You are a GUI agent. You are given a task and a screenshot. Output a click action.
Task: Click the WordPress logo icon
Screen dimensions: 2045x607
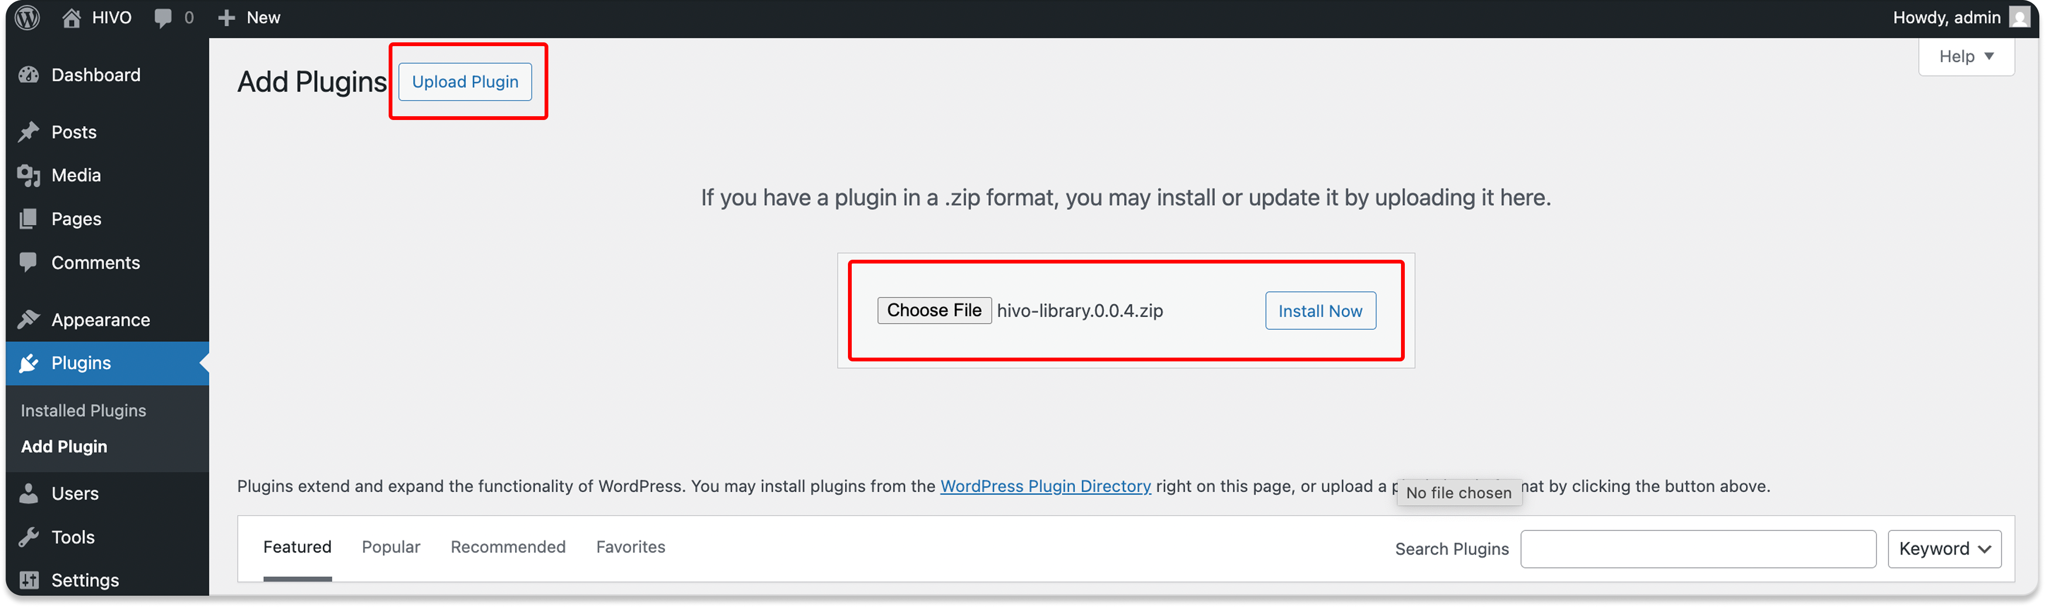click(x=28, y=17)
